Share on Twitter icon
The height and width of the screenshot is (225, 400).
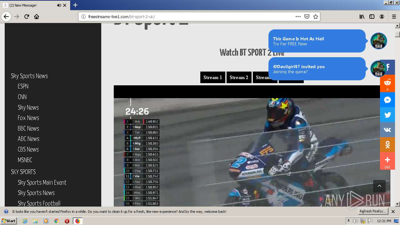[387, 115]
